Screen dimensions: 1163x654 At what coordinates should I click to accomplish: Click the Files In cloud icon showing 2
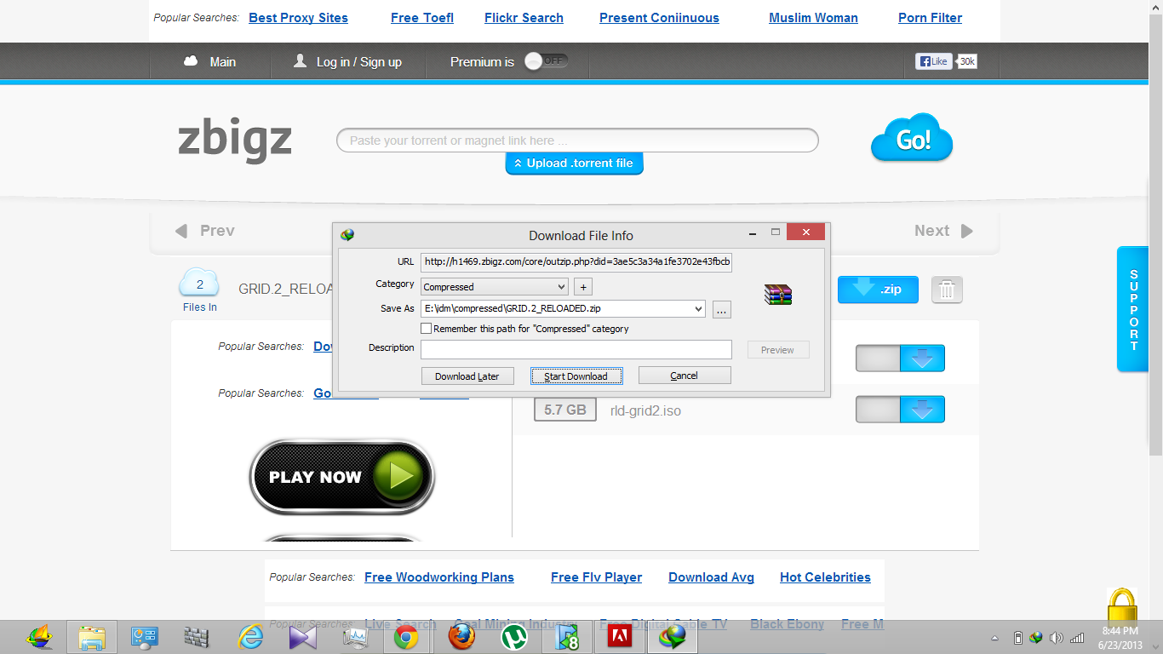point(199,284)
